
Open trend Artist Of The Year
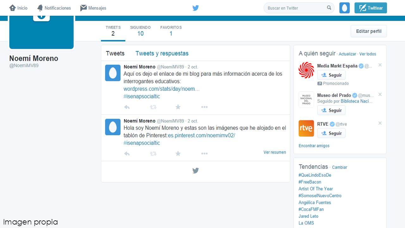[316, 189]
